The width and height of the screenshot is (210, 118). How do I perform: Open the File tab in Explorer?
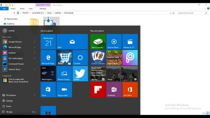pos(4,9)
